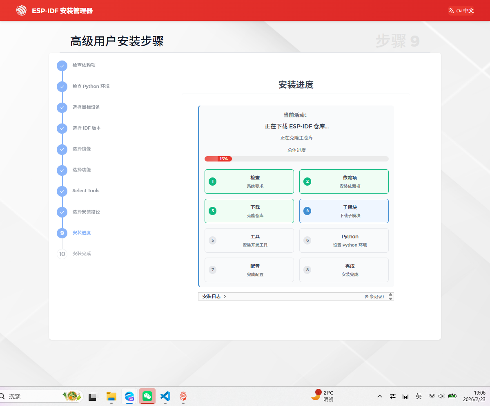The image size is (490, 406).
Task: Click number 7 badge on 配置 card
Action: (x=212, y=270)
